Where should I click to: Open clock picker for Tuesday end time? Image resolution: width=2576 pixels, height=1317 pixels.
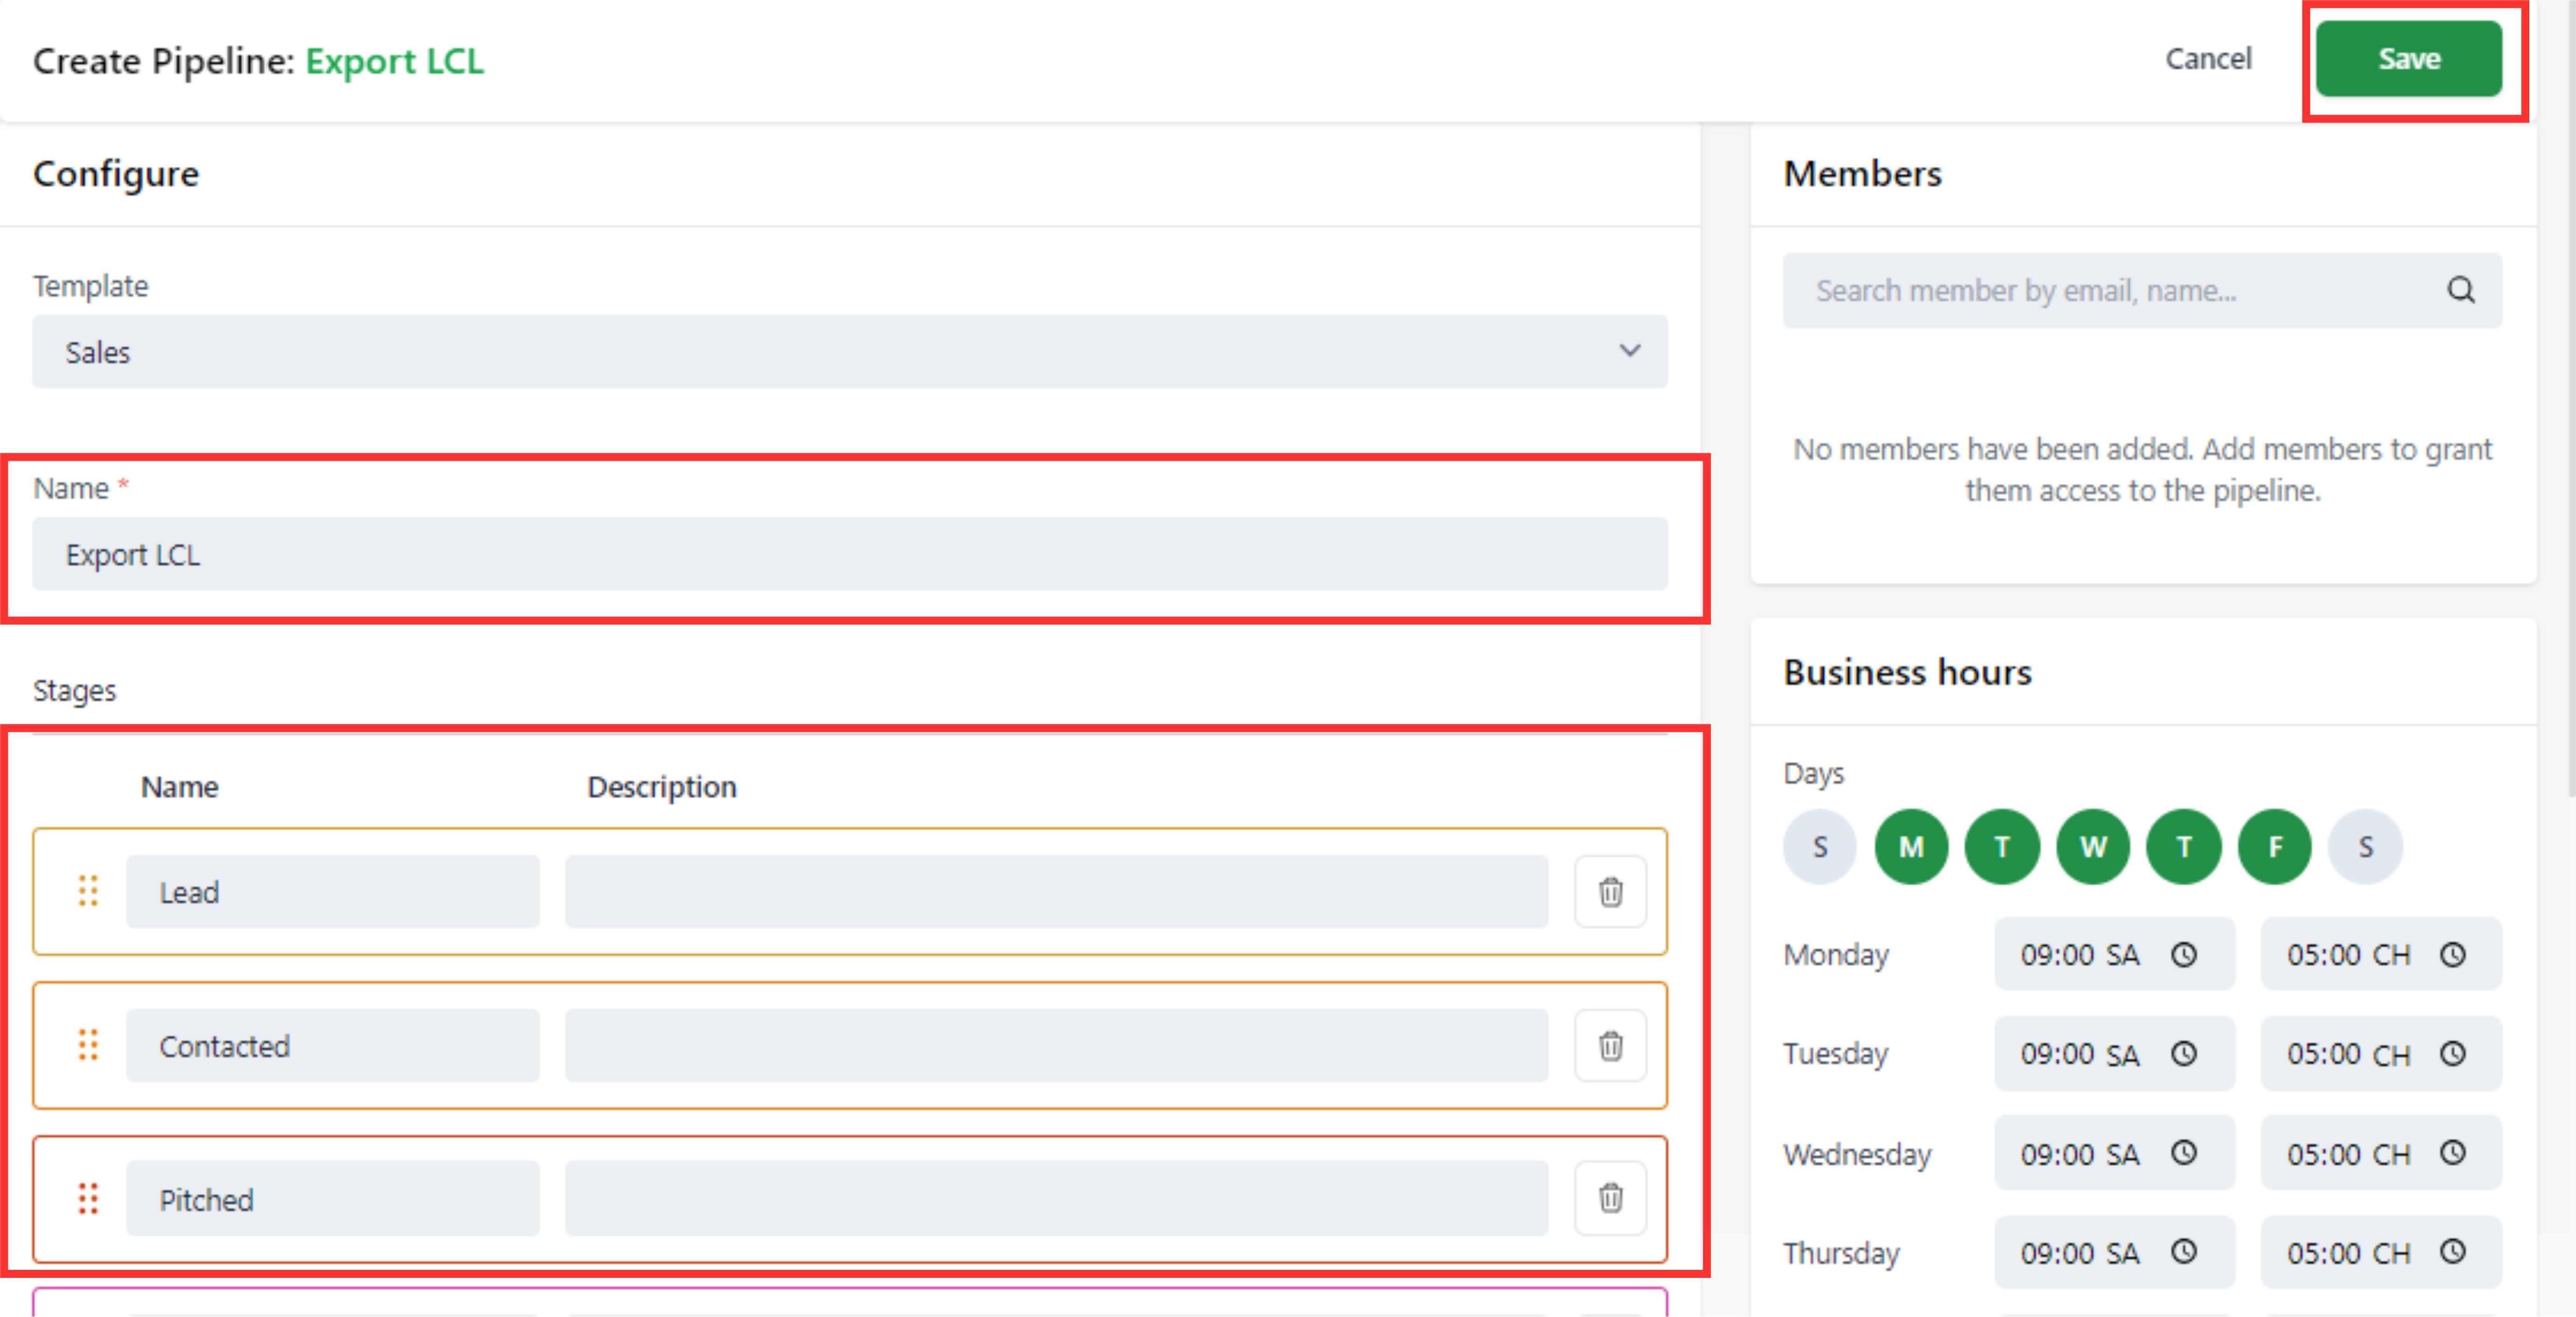coord(2452,1053)
